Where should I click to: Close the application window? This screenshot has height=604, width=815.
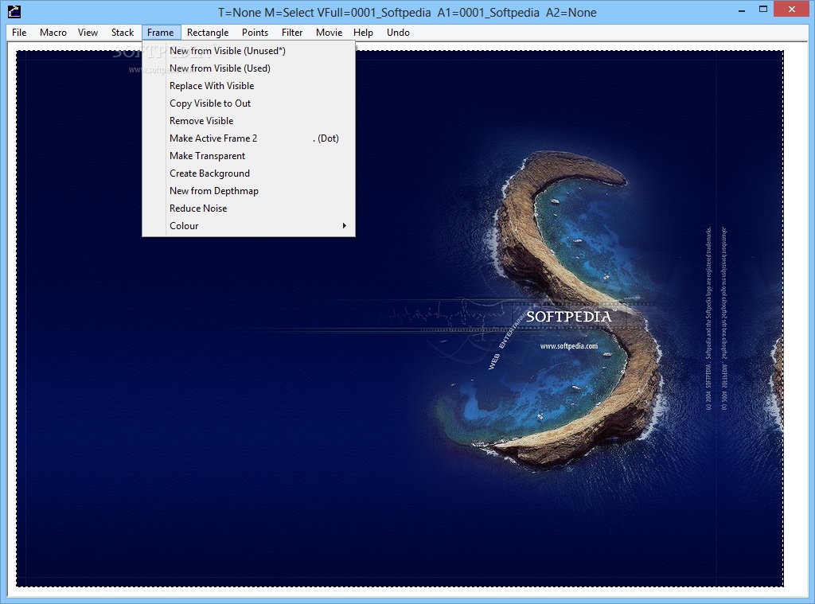click(792, 9)
